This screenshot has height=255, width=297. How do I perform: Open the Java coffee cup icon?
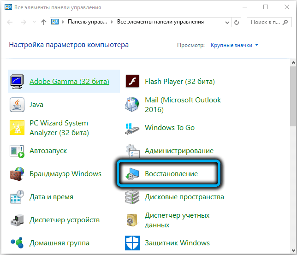17,105
